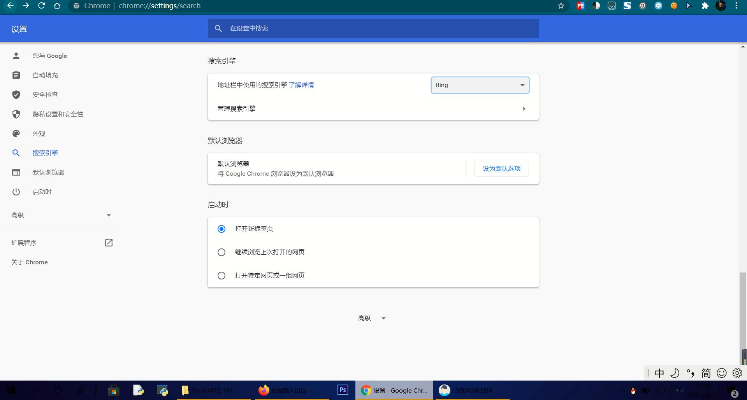
Task: Select 打开特定网页或一组网页 radio option
Action: pyautogui.click(x=221, y=276)
